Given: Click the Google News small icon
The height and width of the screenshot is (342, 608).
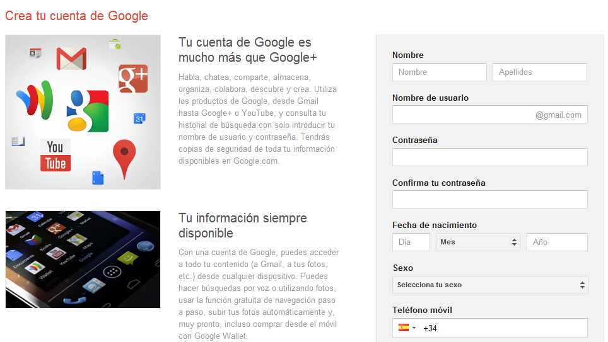Looking at the screenshot, I should tap(35, 53).
